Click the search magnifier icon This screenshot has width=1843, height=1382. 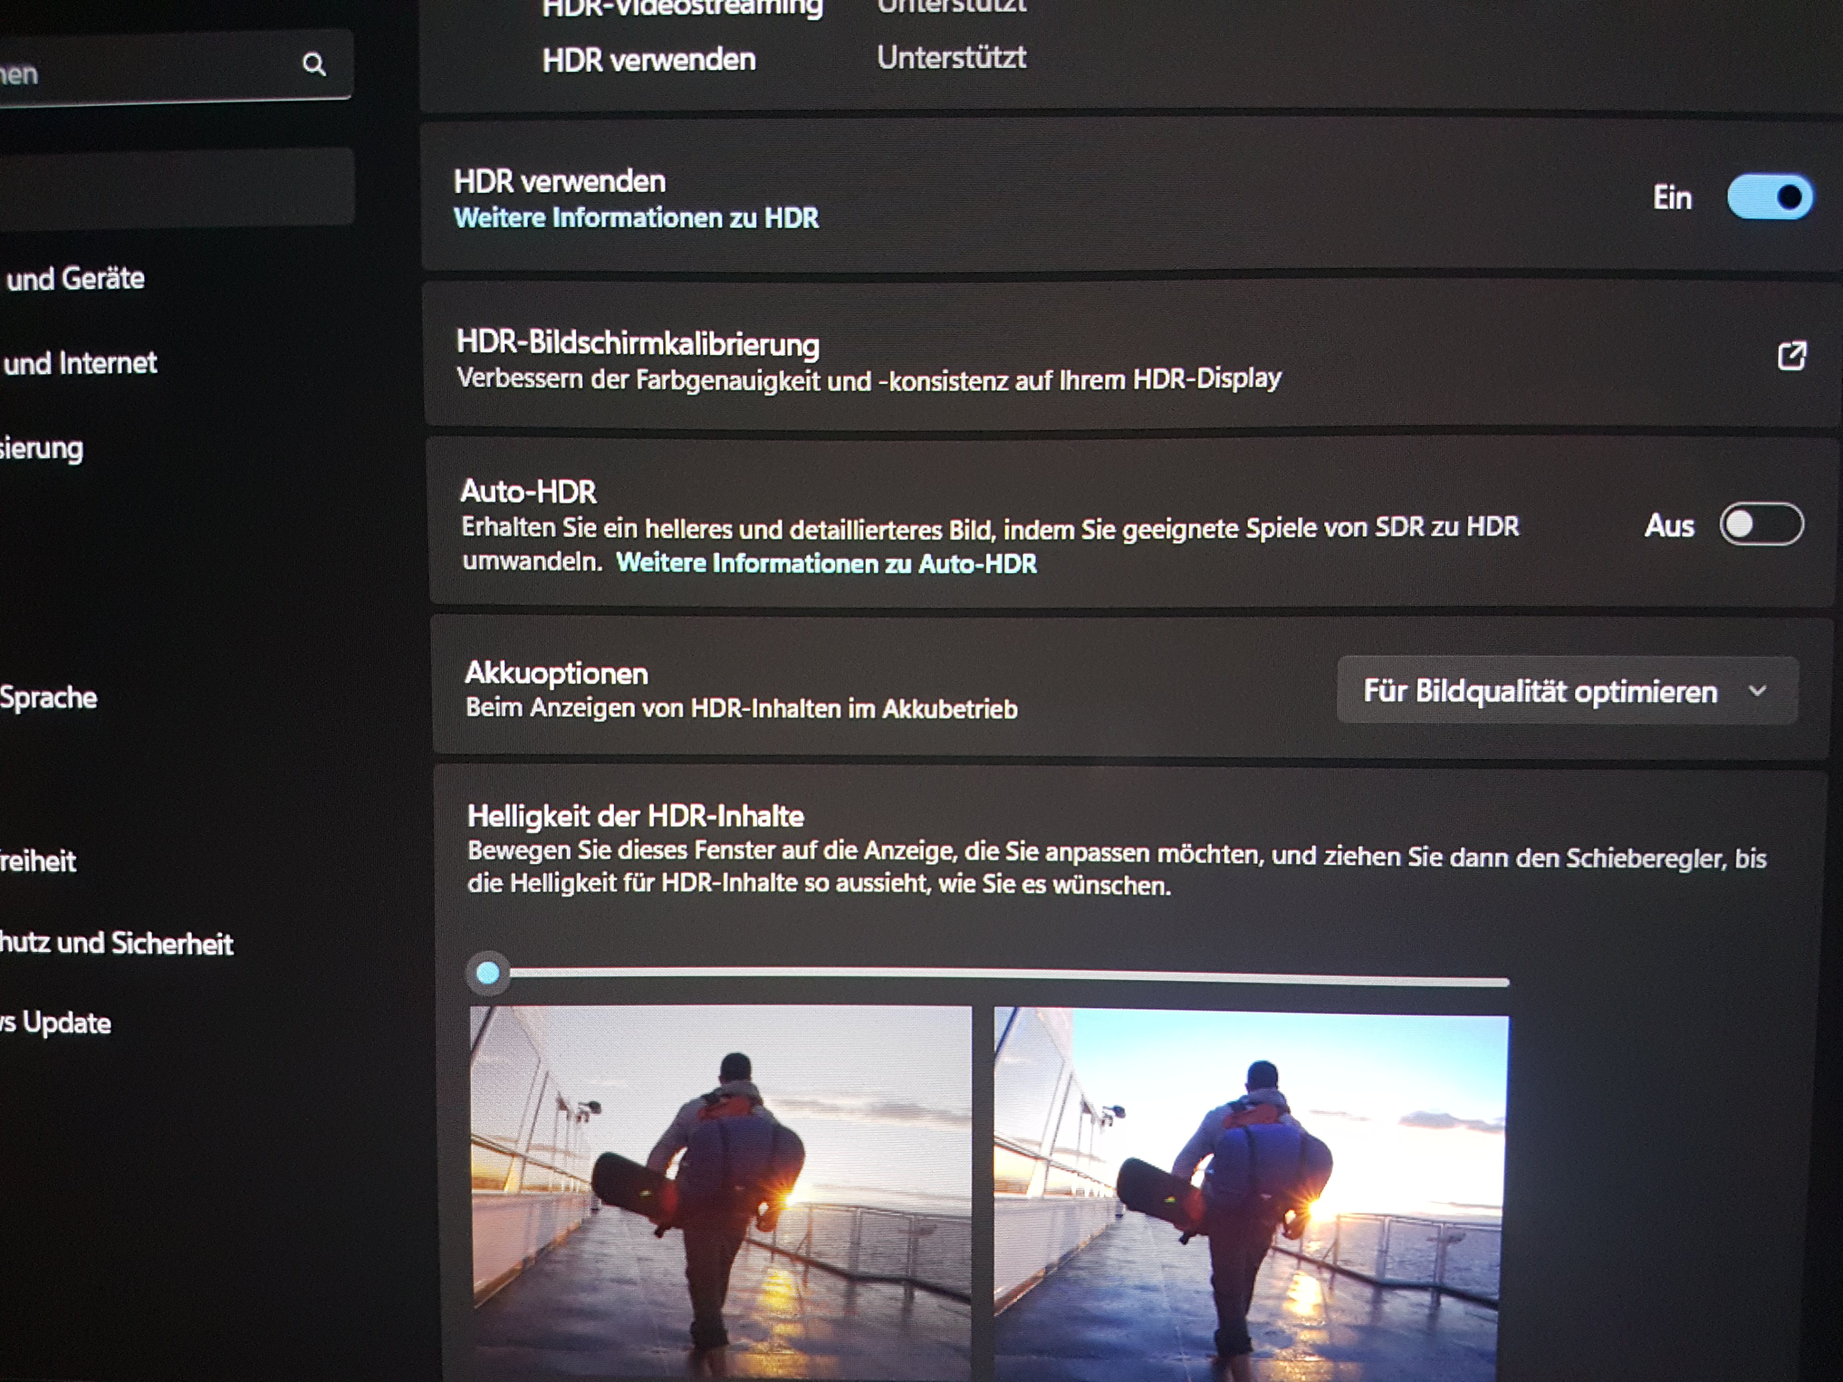tap(314, 64)
